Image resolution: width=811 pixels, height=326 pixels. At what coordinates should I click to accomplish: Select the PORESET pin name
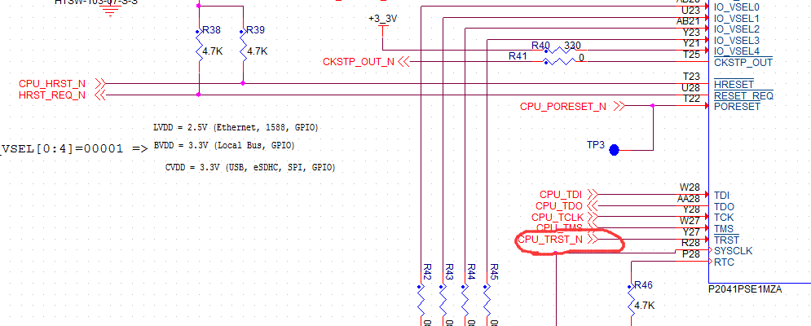coord(737,107)
